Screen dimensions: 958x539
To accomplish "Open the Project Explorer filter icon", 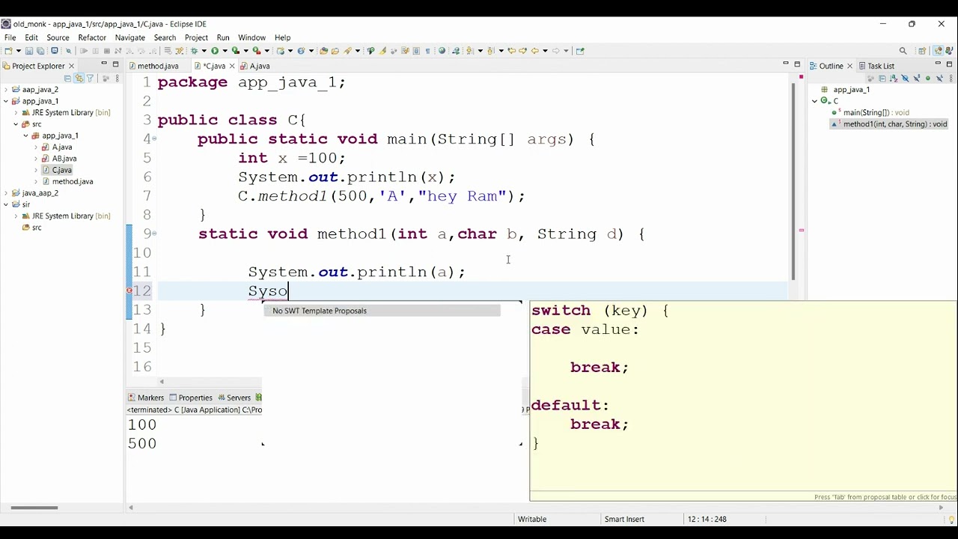I will coord(90,79).
